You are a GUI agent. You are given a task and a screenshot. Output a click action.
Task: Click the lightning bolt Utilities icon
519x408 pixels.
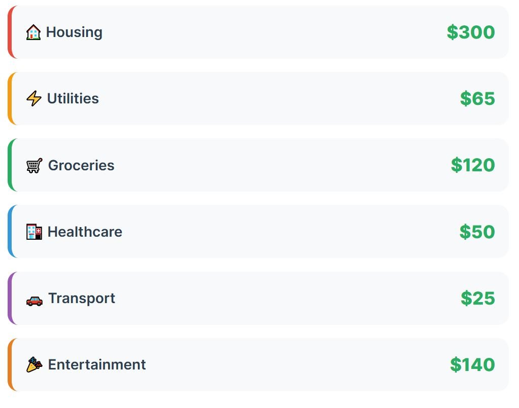pos(34,98)
